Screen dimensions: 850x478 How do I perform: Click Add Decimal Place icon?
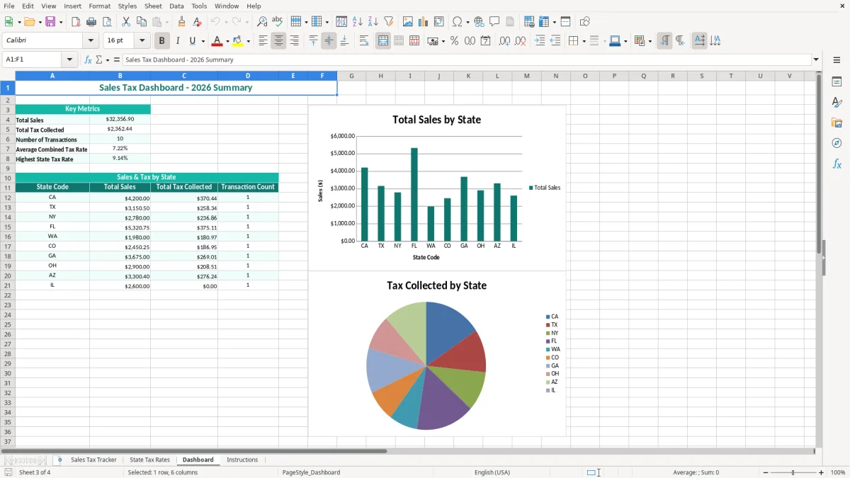[x=504, y=41]
